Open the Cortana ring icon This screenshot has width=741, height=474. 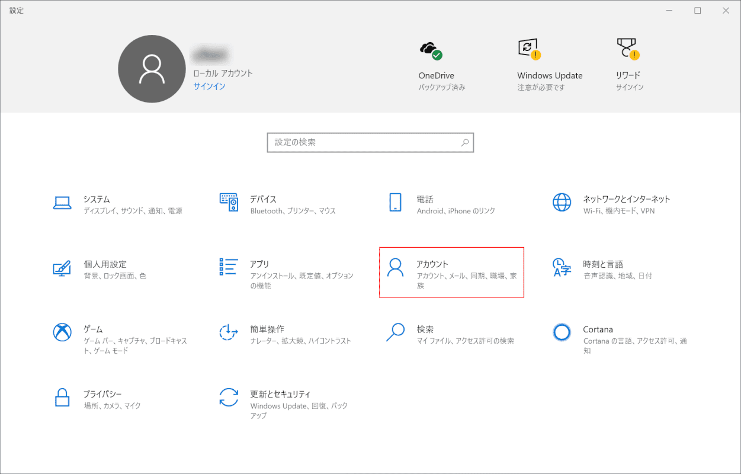click(562, 332)
